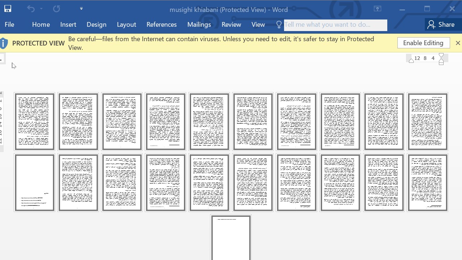Dismiss the Protected View message bar
Viewport: 462px width, 260px height.
click(458, 43)
